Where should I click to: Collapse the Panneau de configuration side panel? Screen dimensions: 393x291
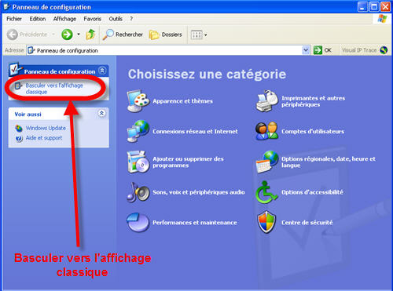coord(102,71)
